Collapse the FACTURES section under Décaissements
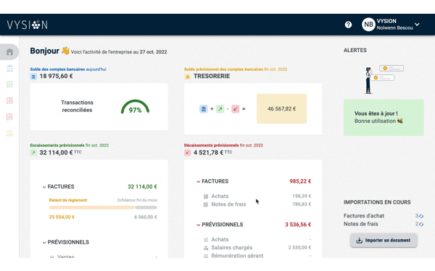This screenshot has width=435, height=271. point(199,181)
